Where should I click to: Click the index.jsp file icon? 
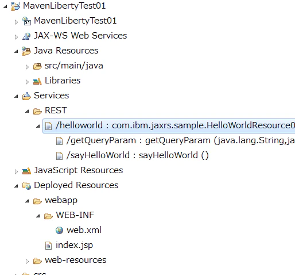(48, 246)
